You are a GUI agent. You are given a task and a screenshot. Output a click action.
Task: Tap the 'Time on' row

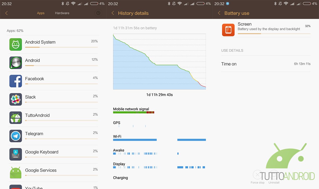[266, 64]
